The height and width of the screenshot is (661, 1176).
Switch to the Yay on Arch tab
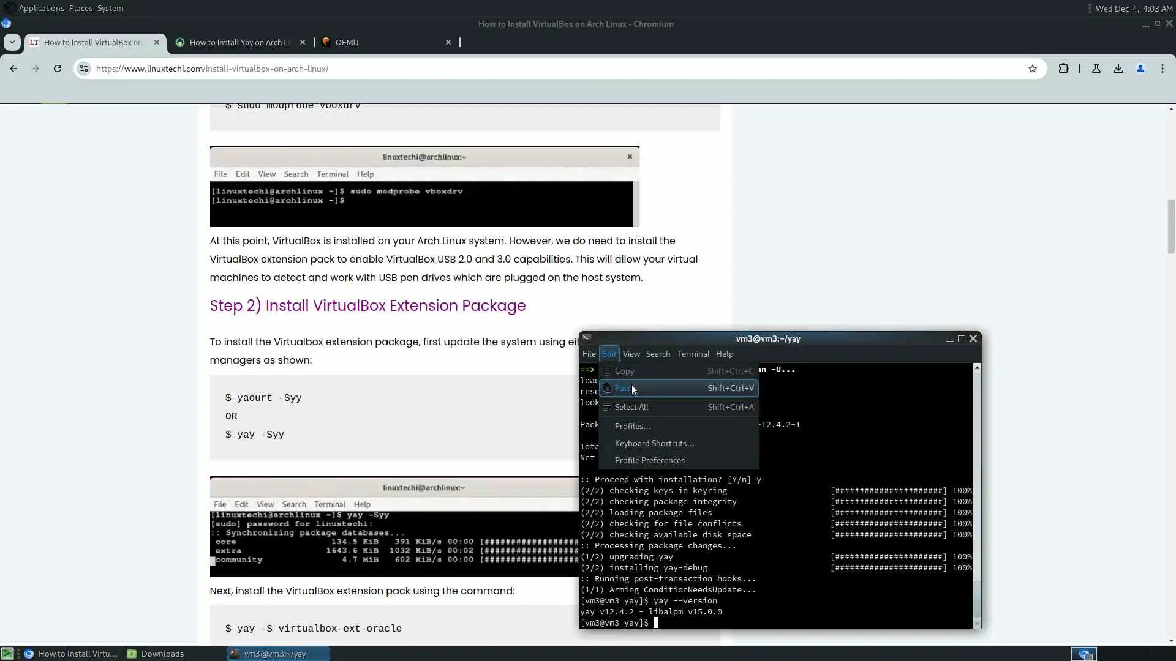pos(239,42)
